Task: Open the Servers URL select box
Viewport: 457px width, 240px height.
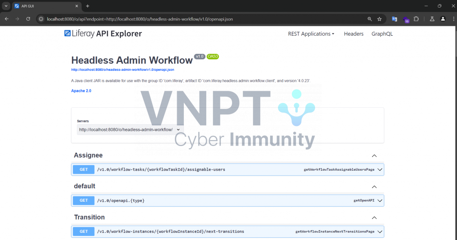Action: point(130,130)
